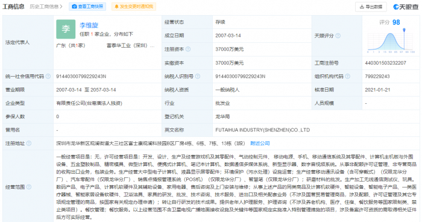The image size is (422, 222).
Task: Click 企业类型 value 有限责任公司(台港澳法人独资)
Action: click(89, 103)
